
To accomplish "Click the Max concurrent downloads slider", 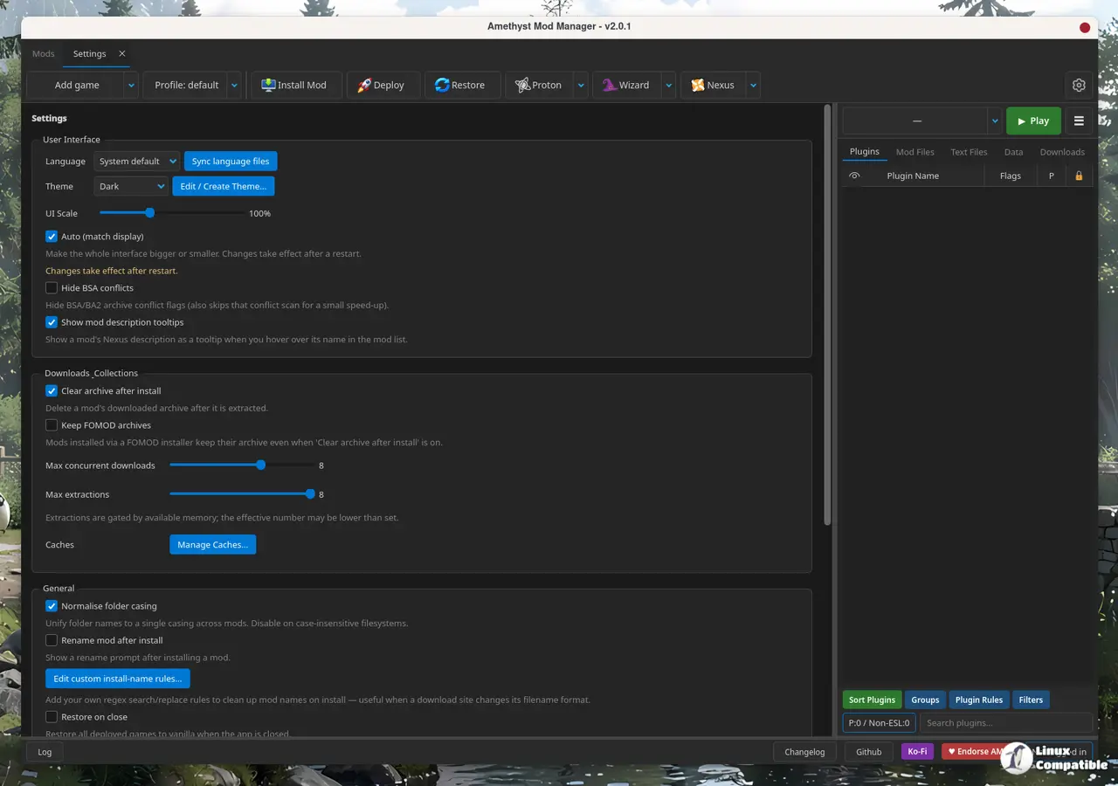I will (243, 465).
